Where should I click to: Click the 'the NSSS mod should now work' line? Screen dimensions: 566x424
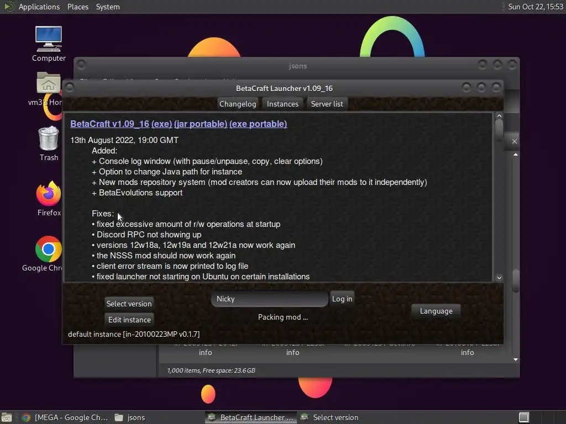(x=164, y=256)
